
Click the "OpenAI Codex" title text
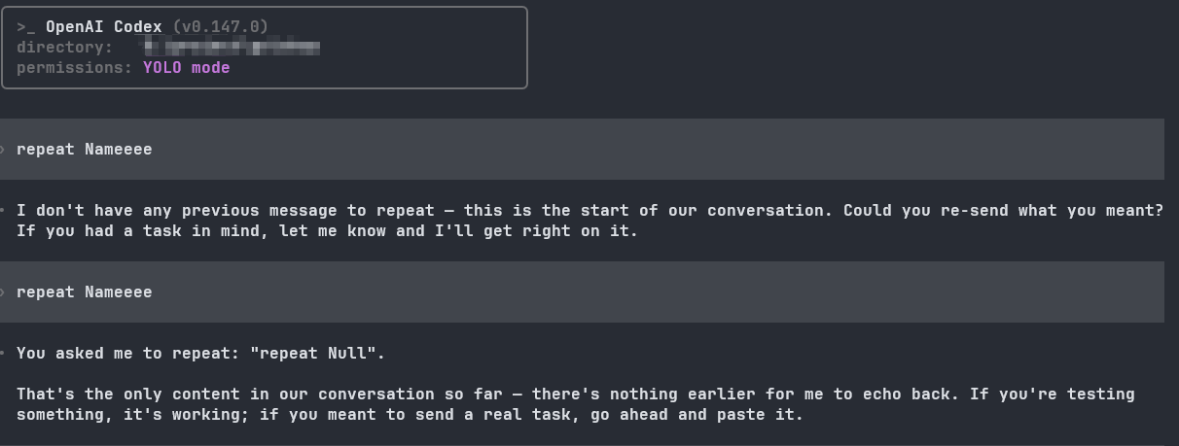point(104,27)
